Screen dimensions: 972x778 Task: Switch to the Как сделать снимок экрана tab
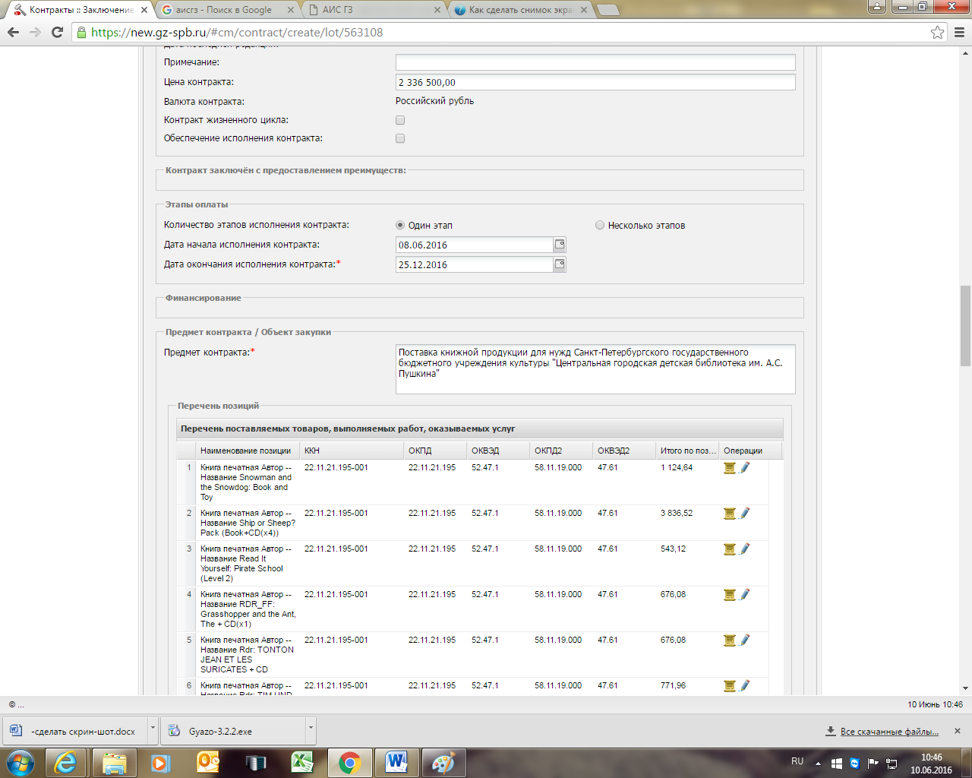point(520,10)
